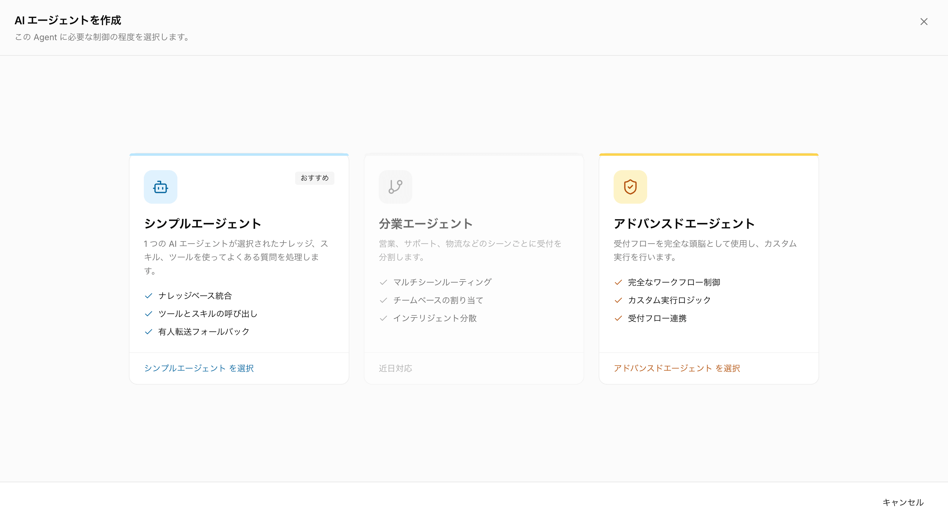Screen dimensions: 948x523
Task: Click the キャンセル button
Action: [x=903, y=502]
